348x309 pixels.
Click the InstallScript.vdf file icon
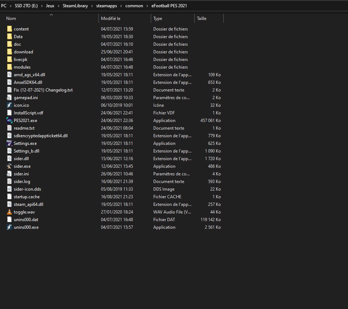[x=9, y=113]
